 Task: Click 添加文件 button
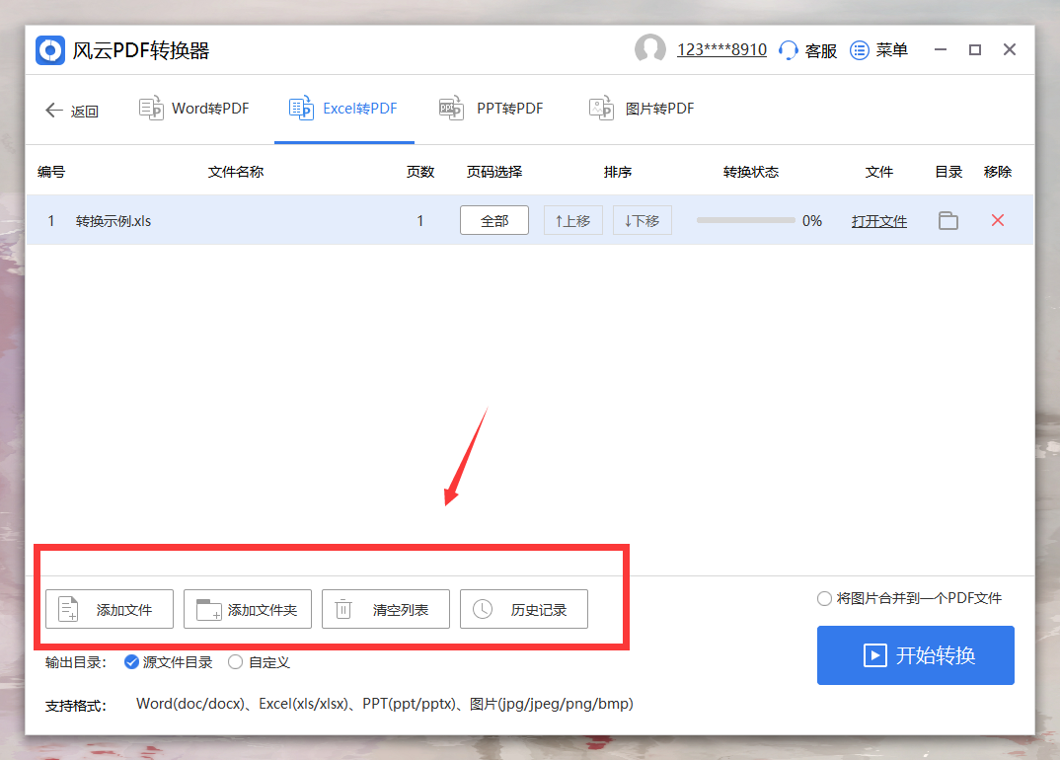(110, 609)
